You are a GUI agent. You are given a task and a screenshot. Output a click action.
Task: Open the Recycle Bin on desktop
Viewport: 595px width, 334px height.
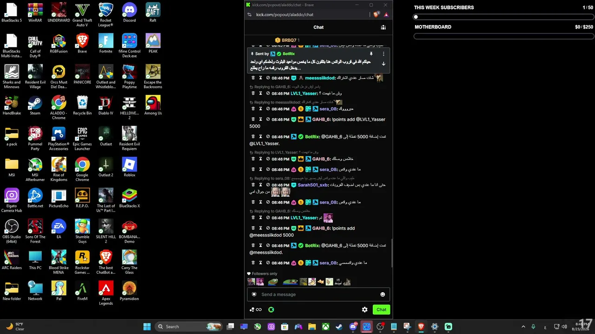(82, 105)
